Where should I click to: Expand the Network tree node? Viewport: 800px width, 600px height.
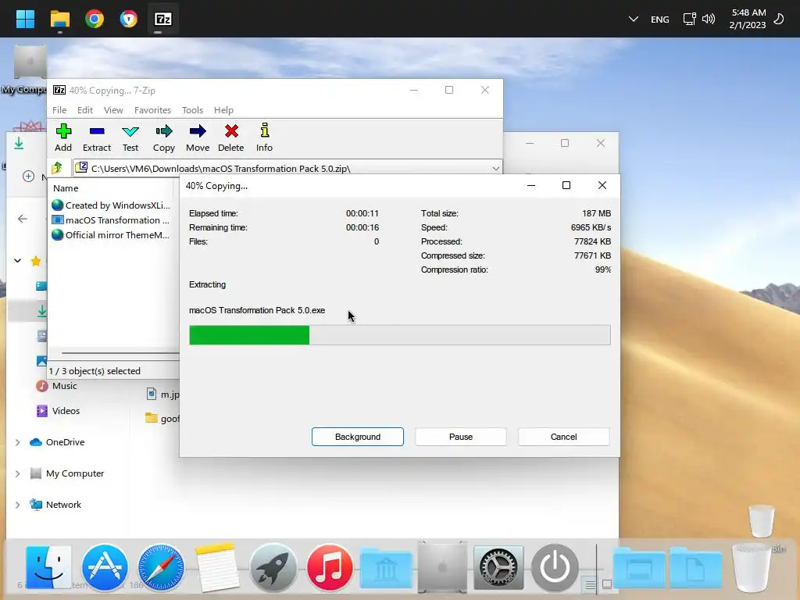click(x=17, y=505)
